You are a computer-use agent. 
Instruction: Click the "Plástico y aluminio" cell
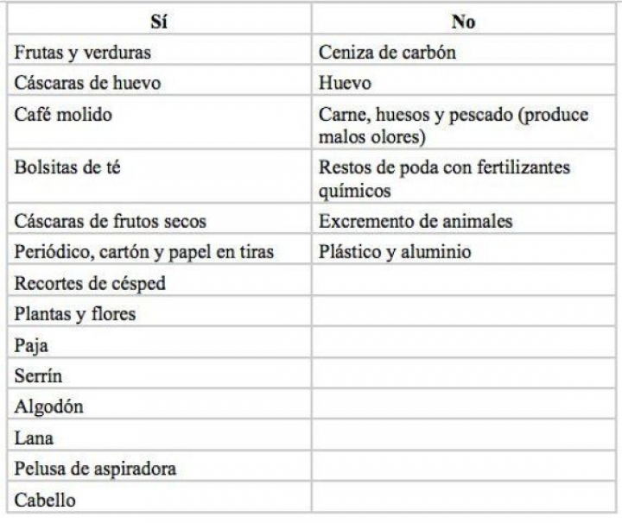[395, 252]
